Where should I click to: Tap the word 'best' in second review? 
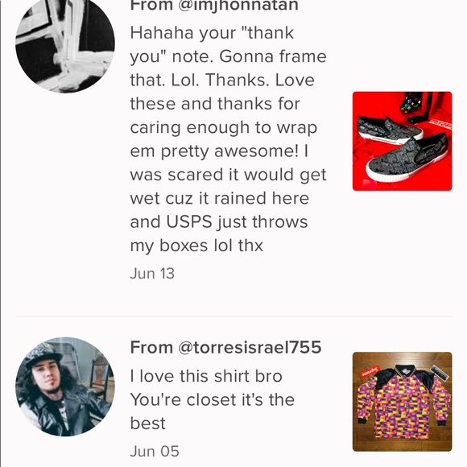147,424
